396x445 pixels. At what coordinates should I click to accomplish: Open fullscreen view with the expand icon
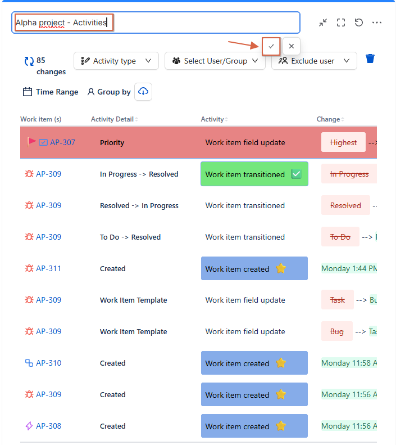click(341, 23)
